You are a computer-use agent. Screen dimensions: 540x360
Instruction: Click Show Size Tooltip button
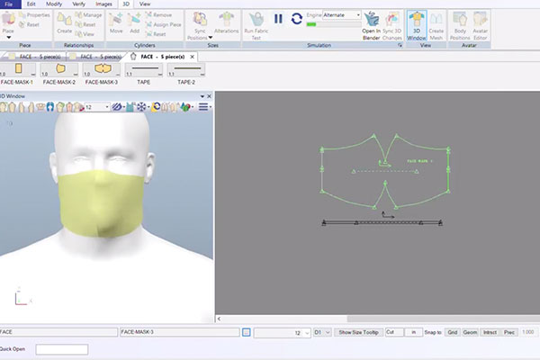point(357,332)
